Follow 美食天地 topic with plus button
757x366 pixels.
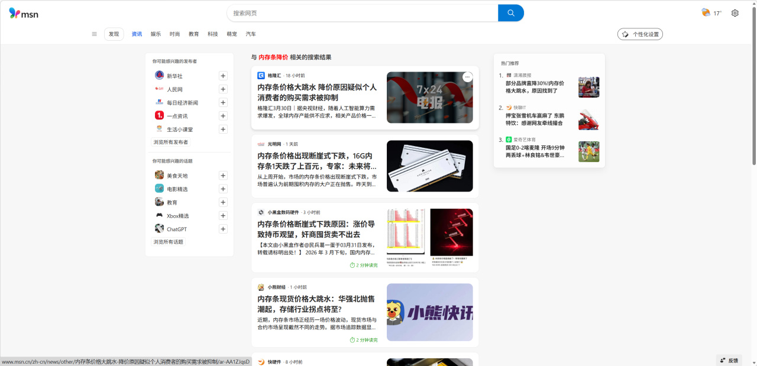click(223, 176)
